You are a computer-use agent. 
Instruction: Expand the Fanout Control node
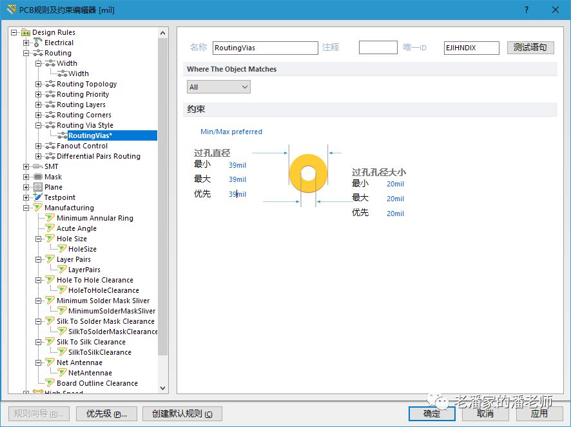pos(39,146)
